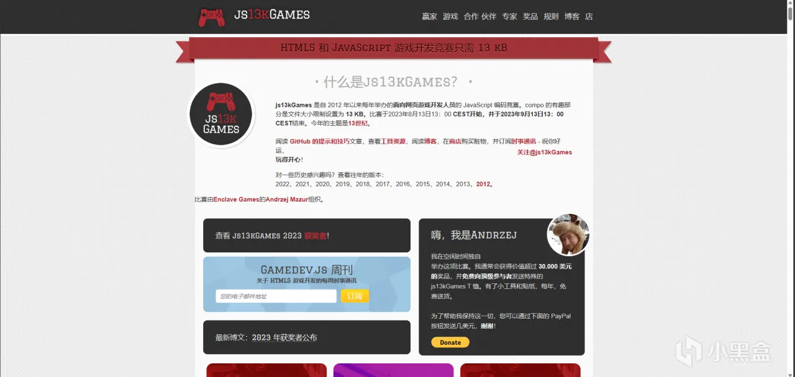Image resolution: width=795 pixels, height=377 pixels.
Task: Click Andrzej's round avatar photo
Action: pyautogui.click(x=568, y=235)
